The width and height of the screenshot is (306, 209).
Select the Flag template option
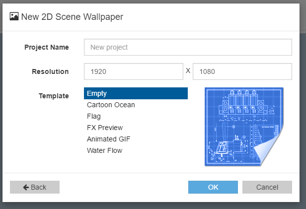(x=94, y=116)
